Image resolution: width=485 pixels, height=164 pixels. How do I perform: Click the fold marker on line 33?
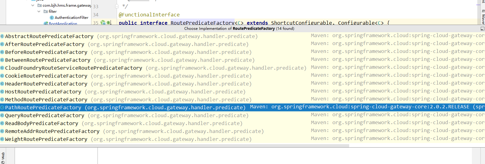coord(117,6)
